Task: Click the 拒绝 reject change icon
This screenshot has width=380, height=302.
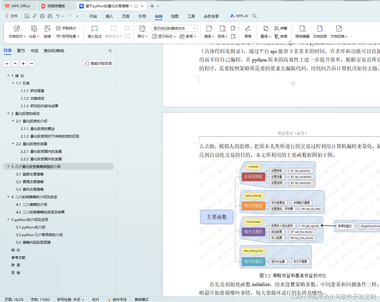Action: [x=222, y=29]
